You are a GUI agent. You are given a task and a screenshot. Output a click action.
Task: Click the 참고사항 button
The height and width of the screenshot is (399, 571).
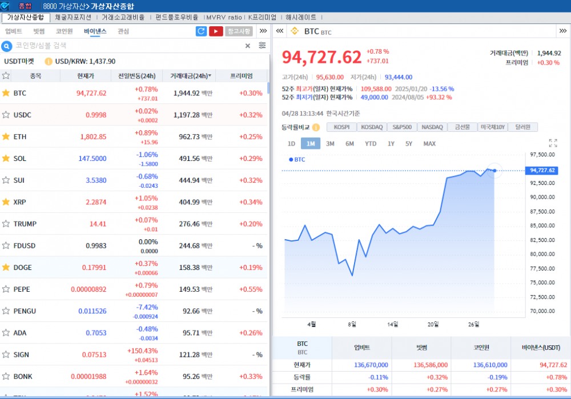click(238, 31)
